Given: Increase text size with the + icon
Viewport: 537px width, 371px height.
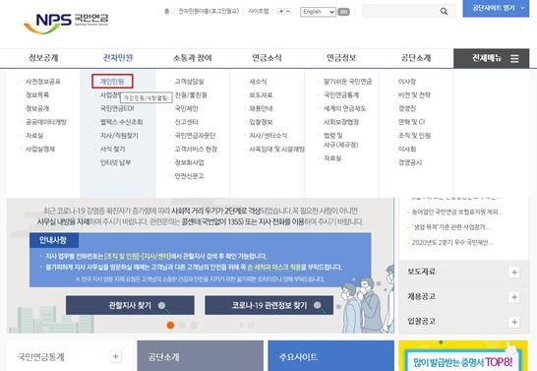Looking at the screenshot, I should coord(281,11).
